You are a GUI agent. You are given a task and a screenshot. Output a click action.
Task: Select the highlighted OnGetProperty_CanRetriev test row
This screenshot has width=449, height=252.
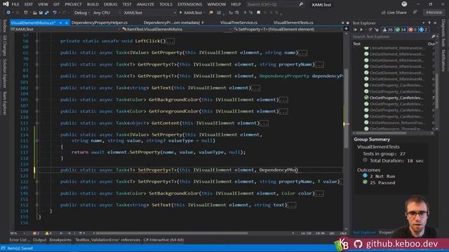[396, 98]
